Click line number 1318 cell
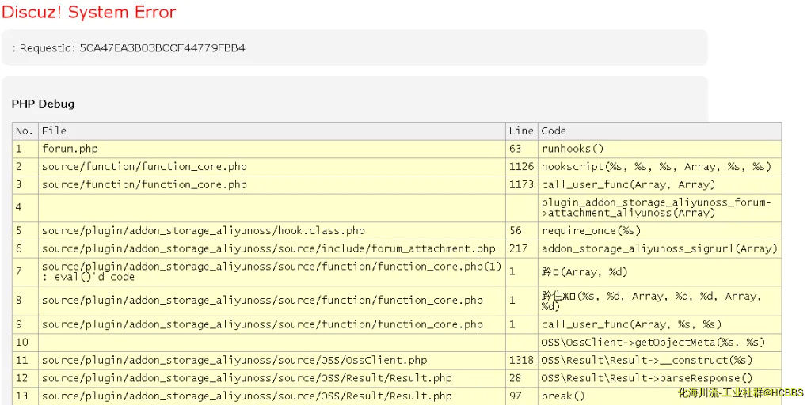Viewport: 811px width, 405px height. click(521, 361)
